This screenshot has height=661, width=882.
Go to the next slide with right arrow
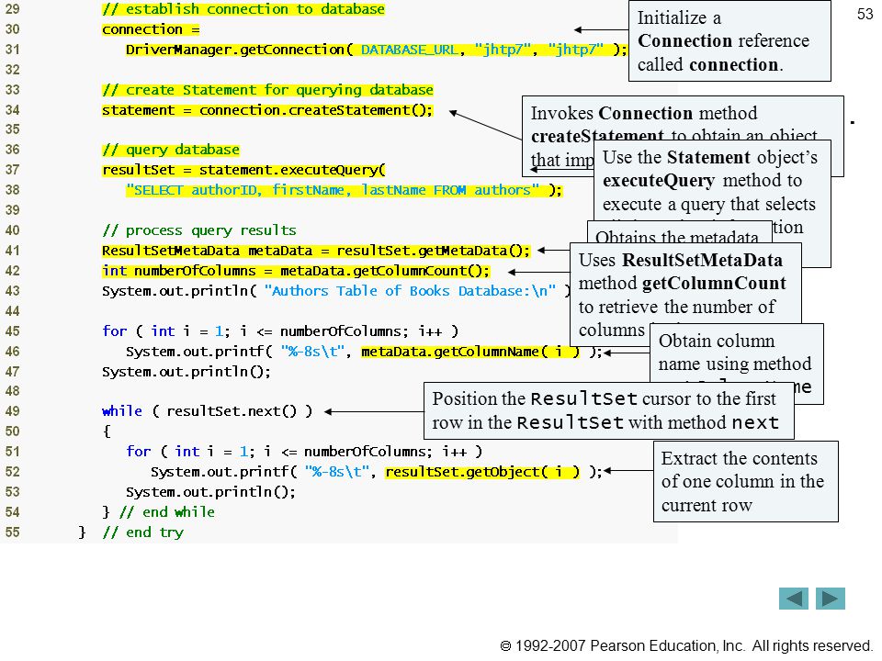click(x=831, y=599)
